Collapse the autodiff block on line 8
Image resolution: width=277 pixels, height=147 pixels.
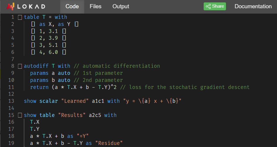[x=20, y=66]
